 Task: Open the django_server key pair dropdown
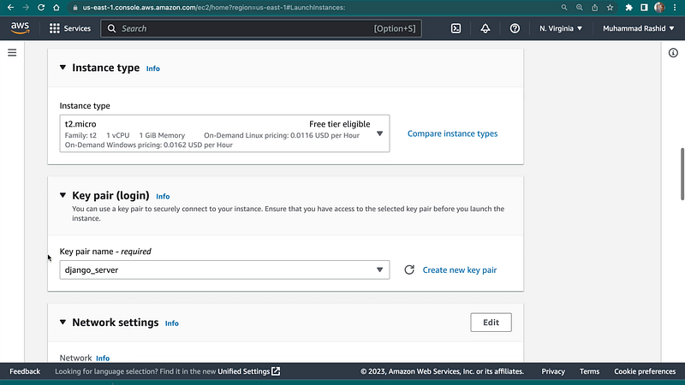pos(224,269)
